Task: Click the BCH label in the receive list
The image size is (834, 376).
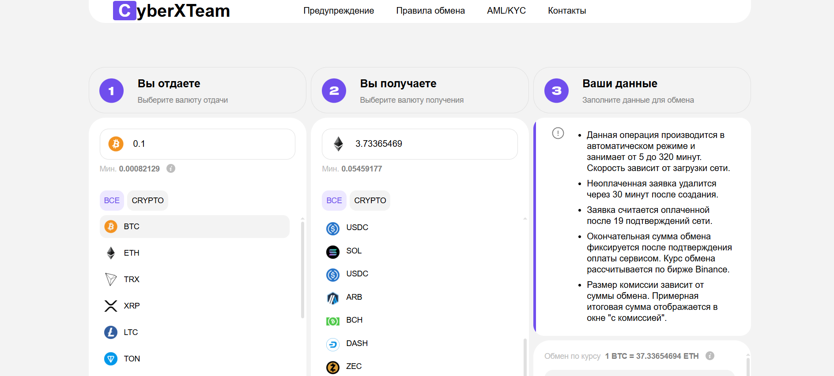Action: click(x=355, y=320)
